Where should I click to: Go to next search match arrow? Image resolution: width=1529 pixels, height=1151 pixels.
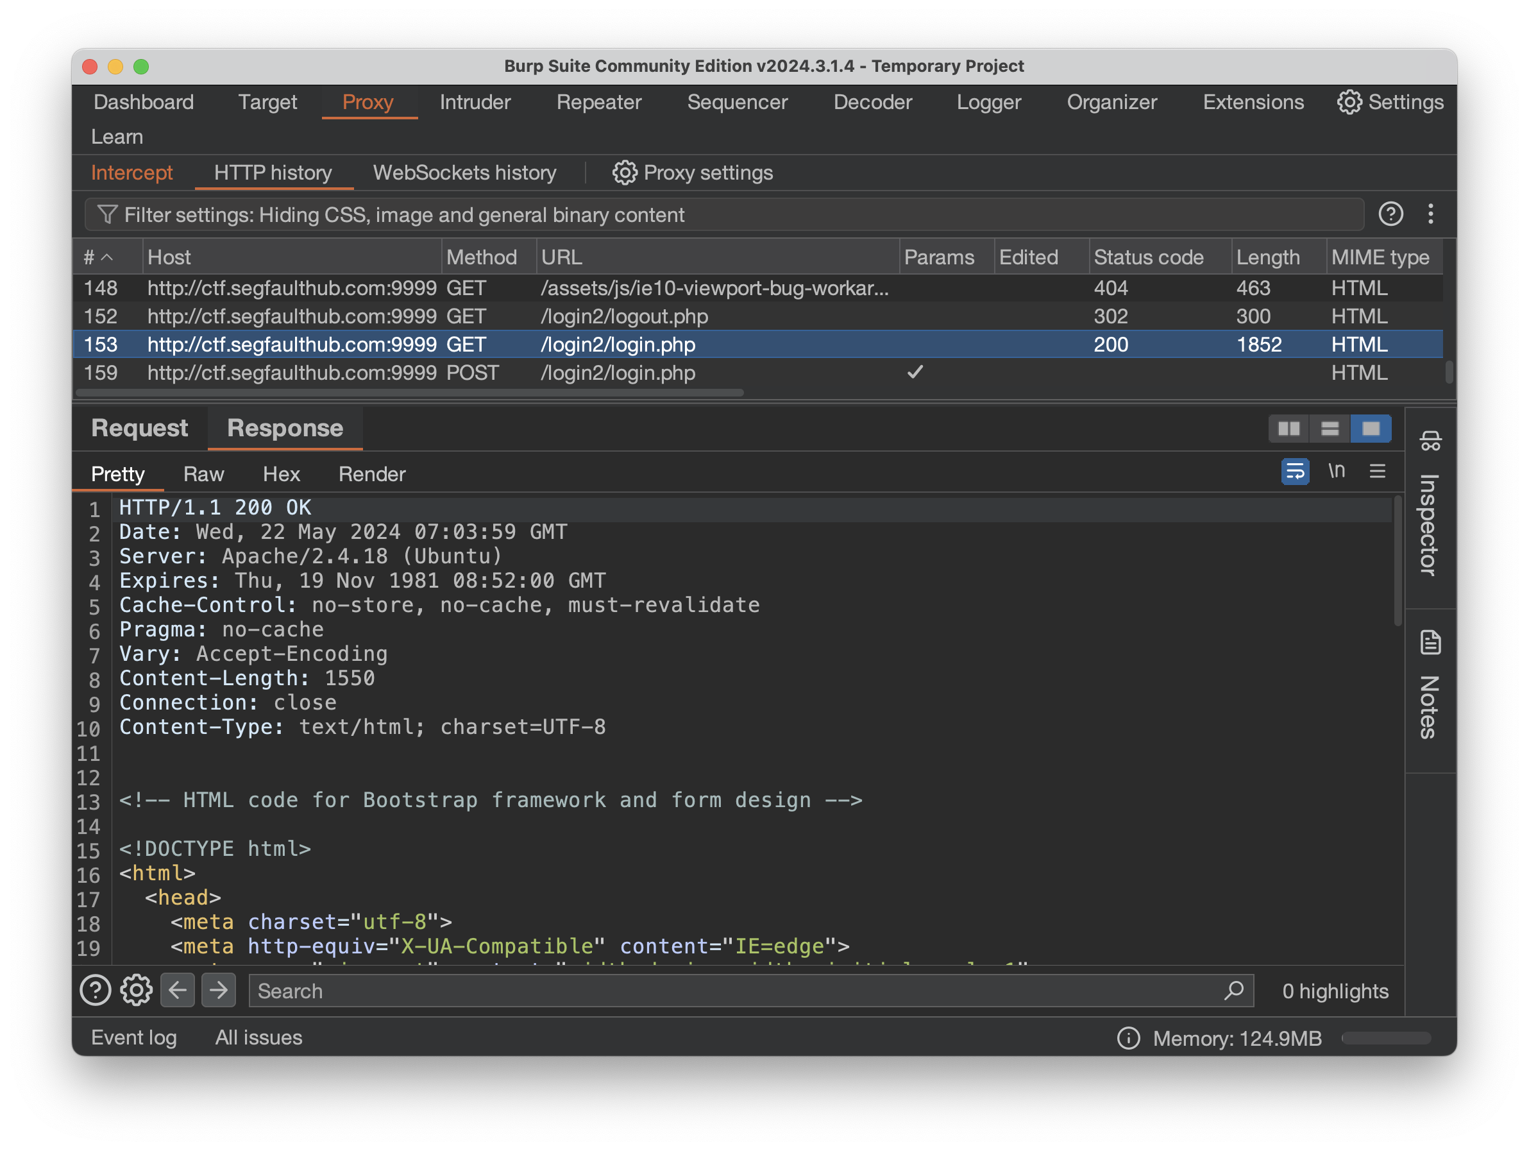[219, 991]
